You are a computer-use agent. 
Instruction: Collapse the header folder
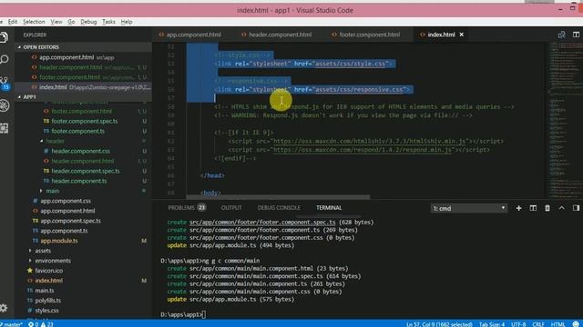[x=55, y=141]
